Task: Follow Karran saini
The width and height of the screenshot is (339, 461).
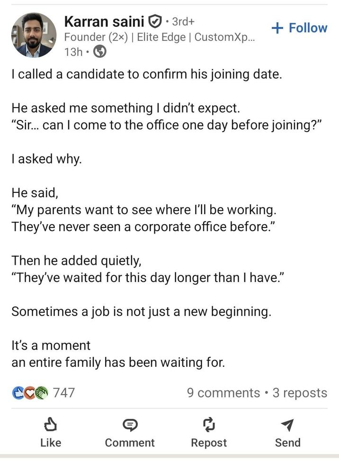Action: (299, 27)
